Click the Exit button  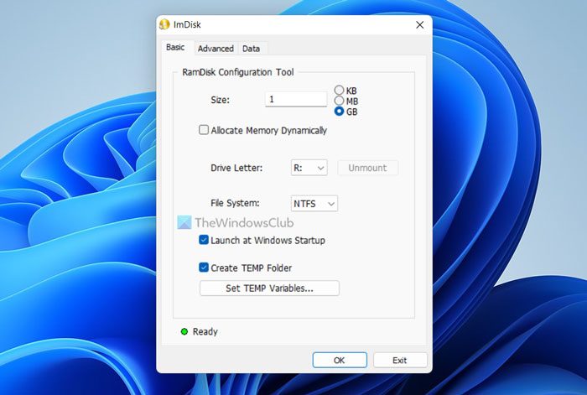pos(400,360)
